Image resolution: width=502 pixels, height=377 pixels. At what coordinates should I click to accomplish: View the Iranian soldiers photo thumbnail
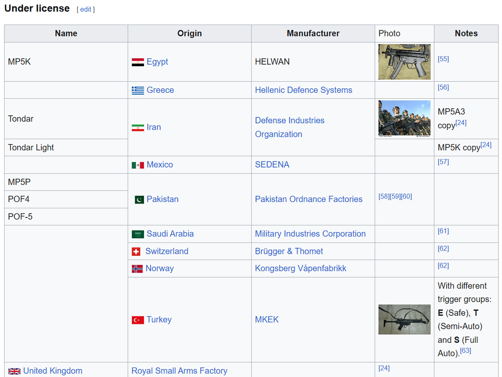click(404, 119)
